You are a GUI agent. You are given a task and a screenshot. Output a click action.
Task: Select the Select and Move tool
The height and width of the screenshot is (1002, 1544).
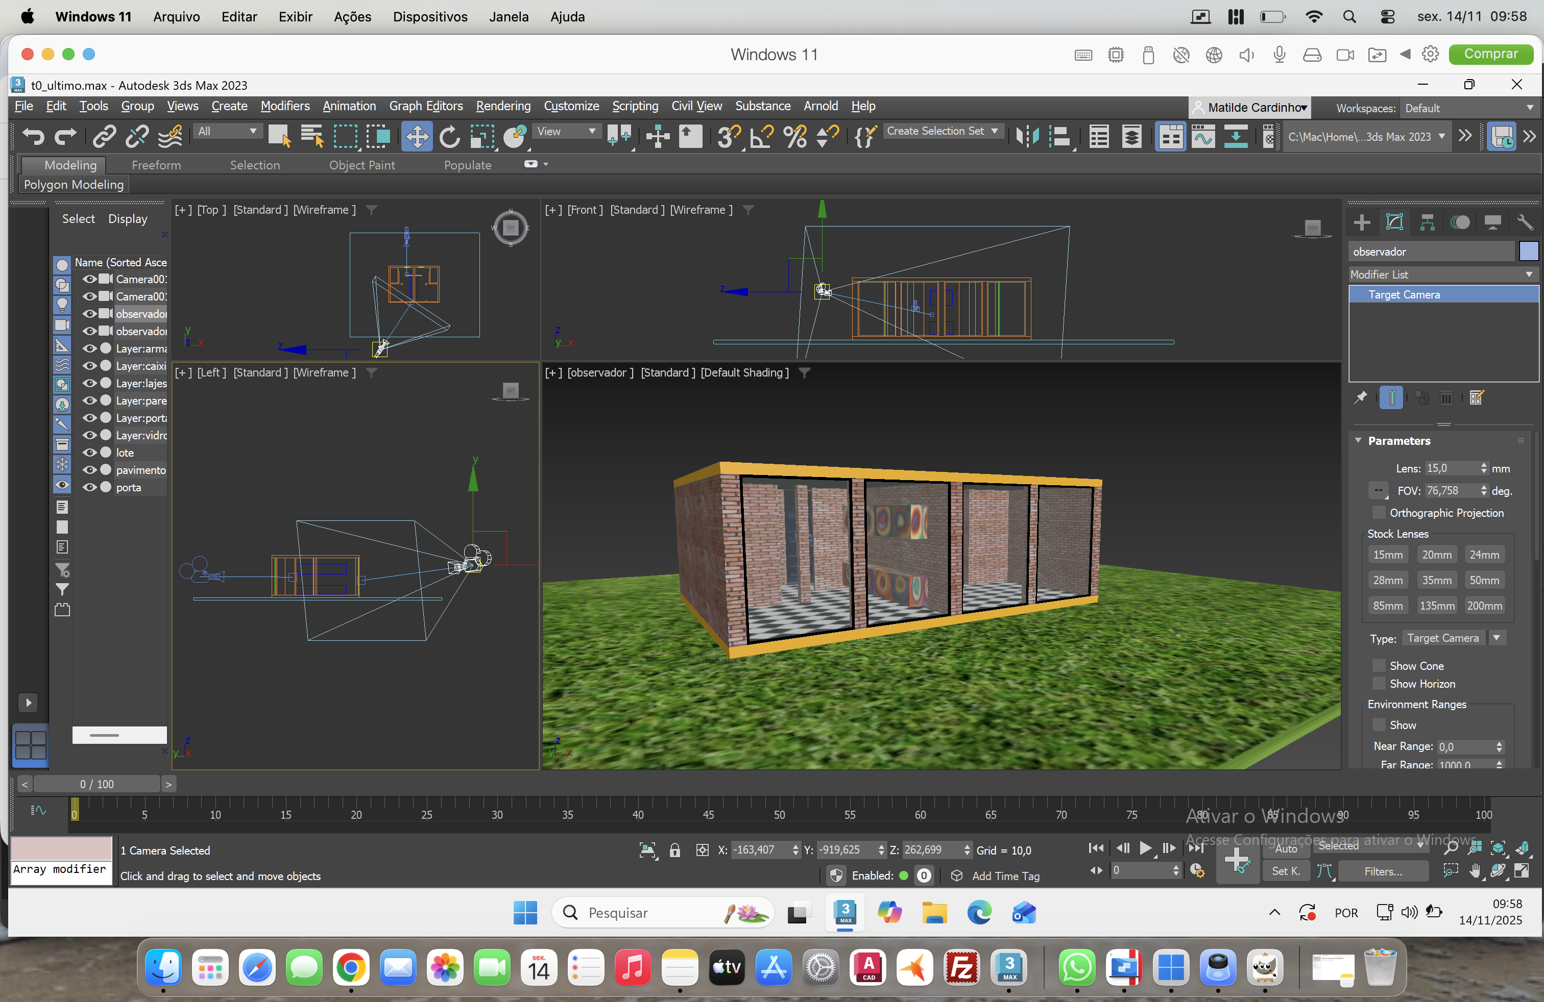(x=416, y=137)
